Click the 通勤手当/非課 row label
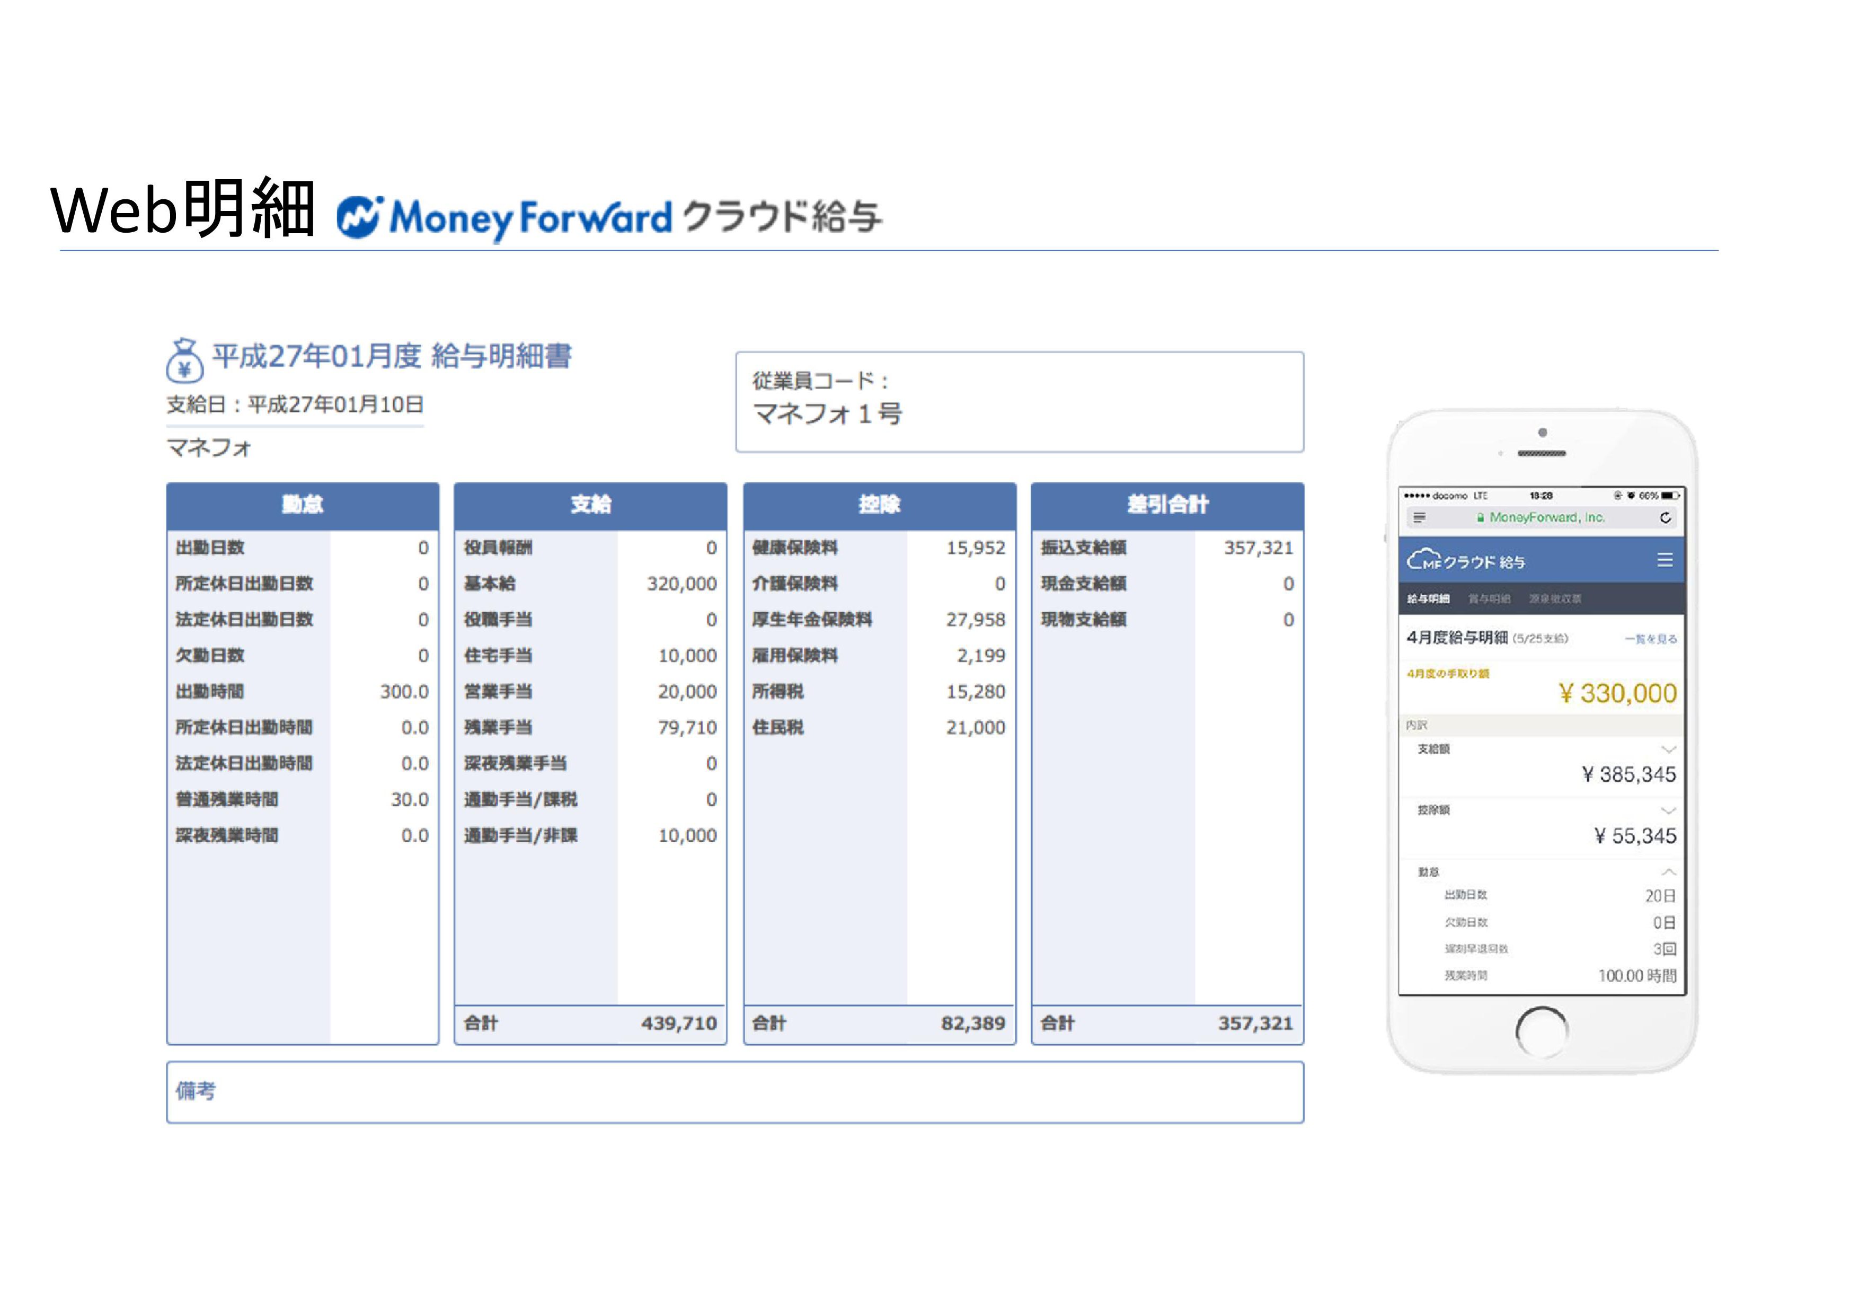Image resolution: width=1859 pixels, height=1314 pixels. pyautogui.click(x=520, y=835)
